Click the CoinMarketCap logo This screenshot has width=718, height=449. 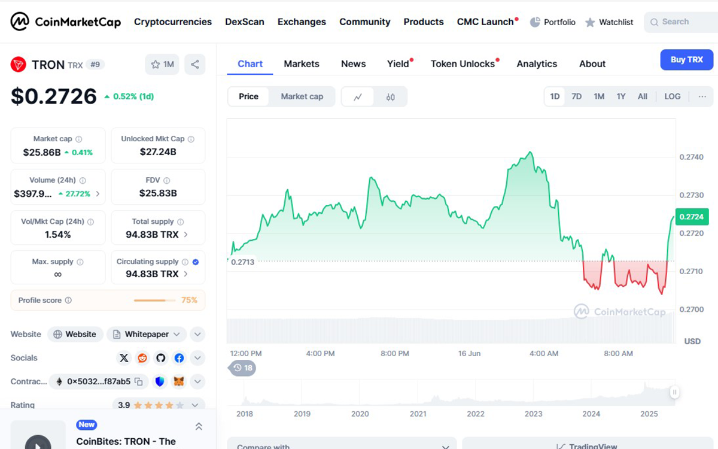[x=66, y=22]
